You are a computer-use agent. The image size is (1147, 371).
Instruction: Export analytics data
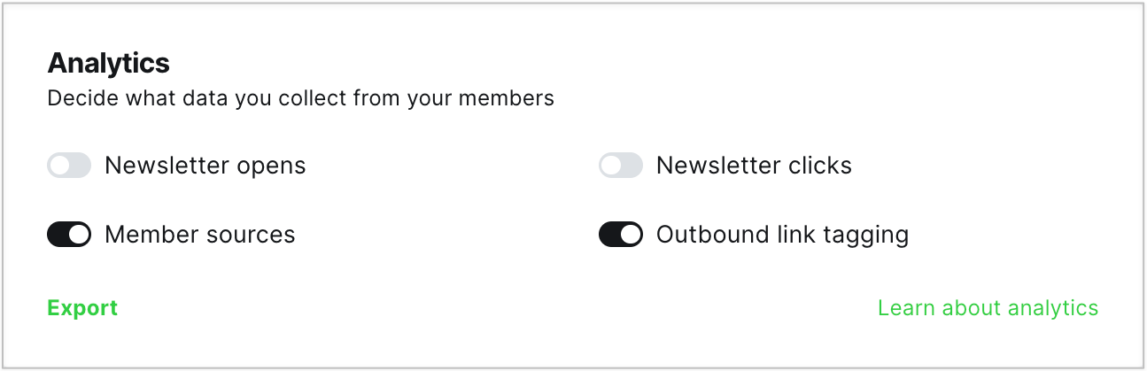tap(82, 308)
